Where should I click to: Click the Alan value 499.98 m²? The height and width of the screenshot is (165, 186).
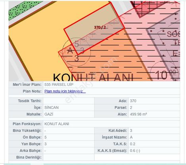tap(138, 114)
